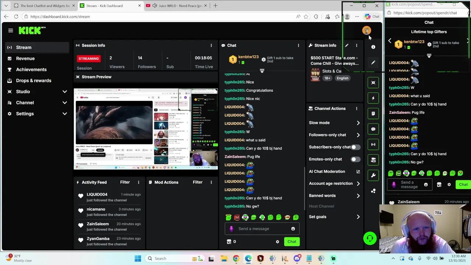471x265 pixels.
Task: Click ZainSaleem username in dashboard chat
Action: point(235,157)
